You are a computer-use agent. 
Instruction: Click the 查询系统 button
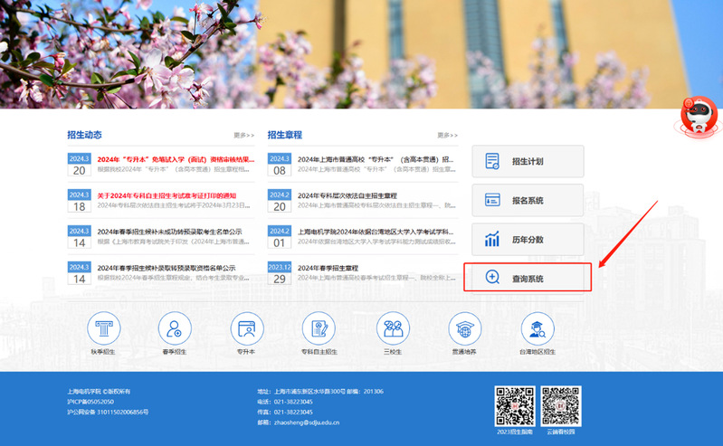click(x=528, y=278)
